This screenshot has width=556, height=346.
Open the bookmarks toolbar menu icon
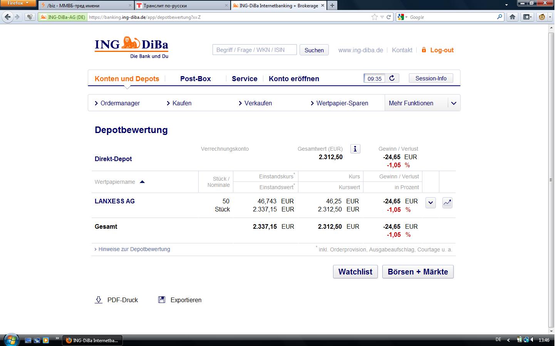(x=527, y=17)
